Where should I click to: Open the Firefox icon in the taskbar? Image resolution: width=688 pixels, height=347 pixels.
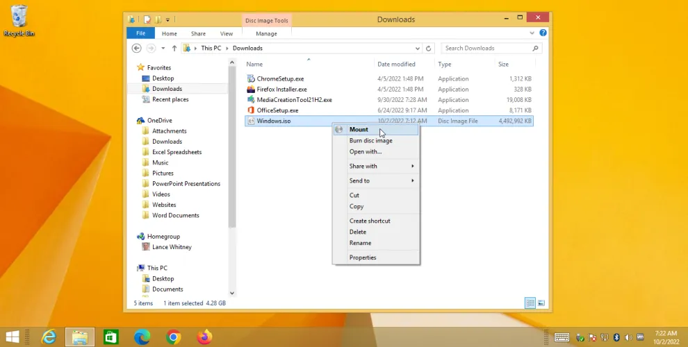(x=204, y=337)
